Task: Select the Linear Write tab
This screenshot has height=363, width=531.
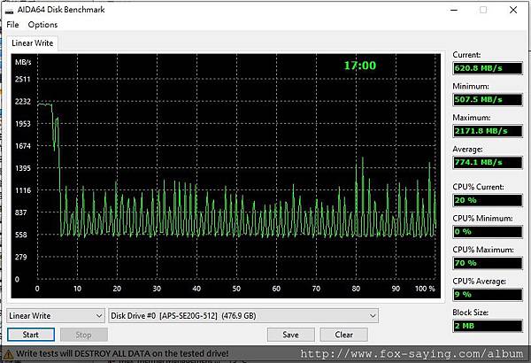Action: click(x=32, y=43)
